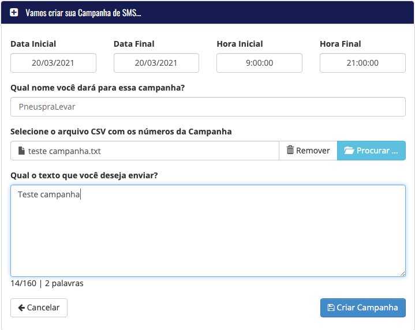Screen dimensions: 415x330
Task: Open the Data Final date field
Action: (156, 63)
